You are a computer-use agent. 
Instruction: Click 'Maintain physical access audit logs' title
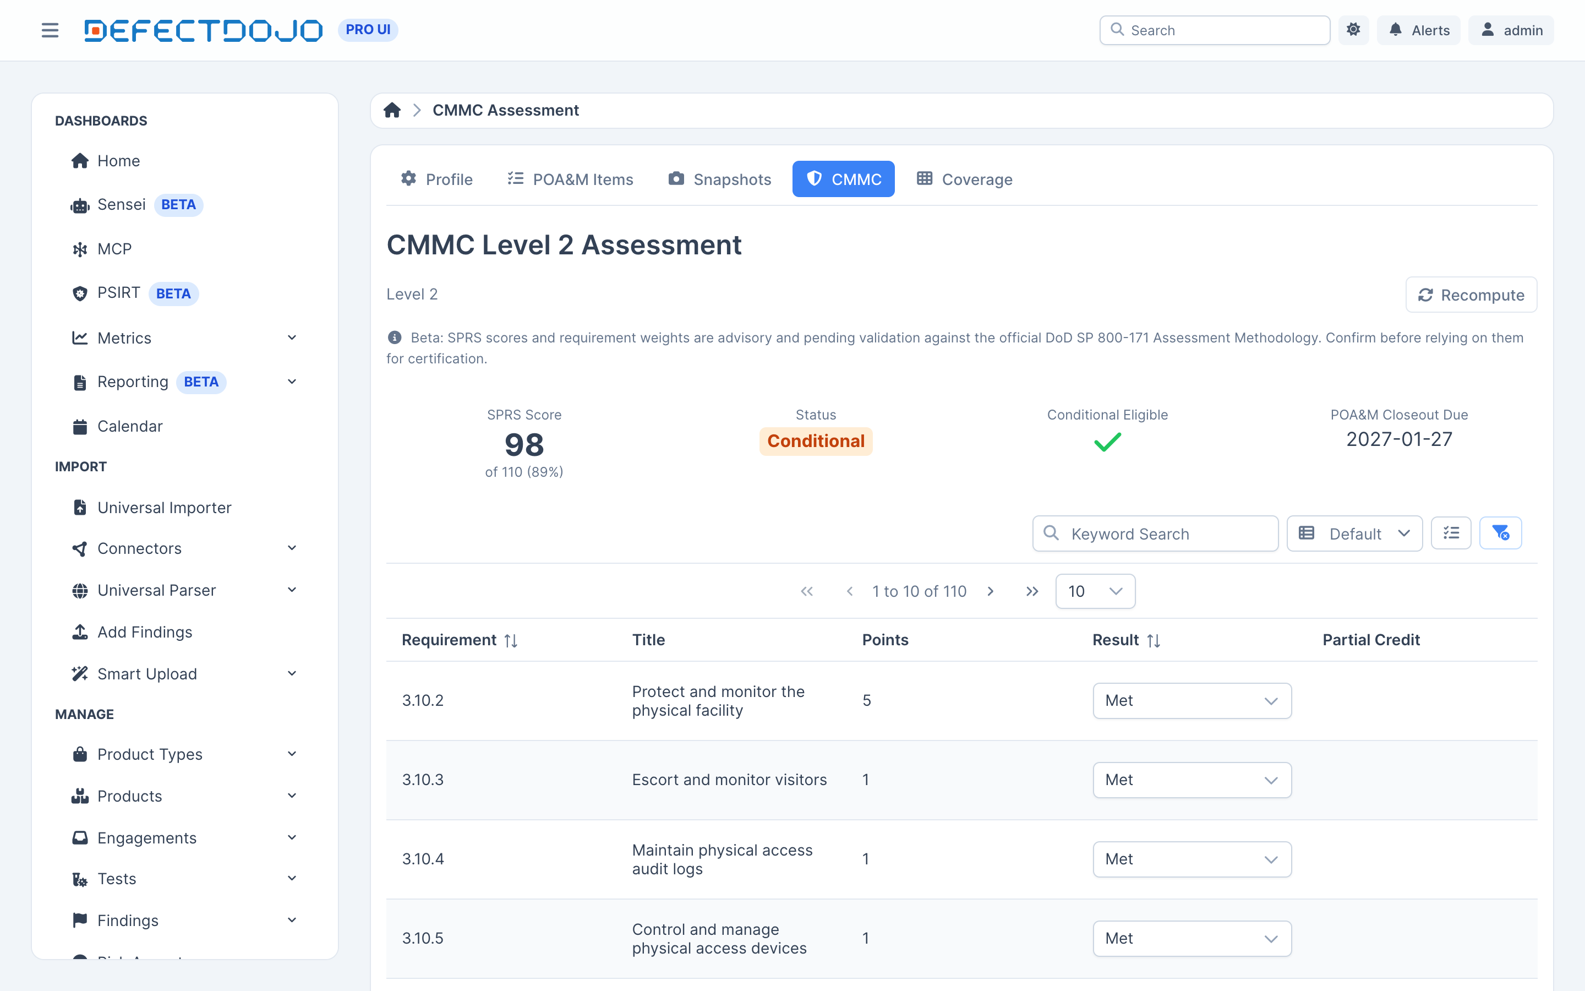pos(723,859)
